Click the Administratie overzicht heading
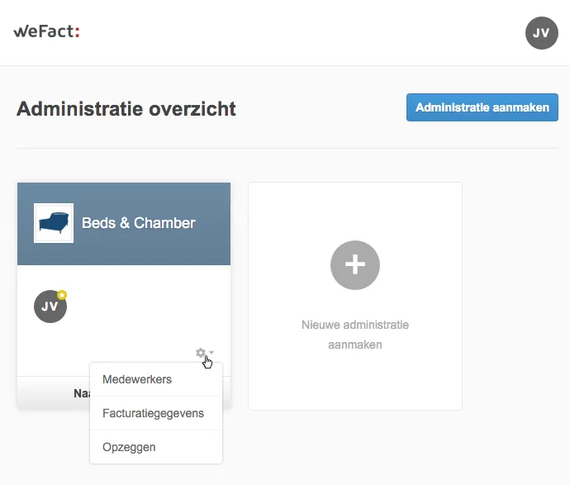 (x=126, y=108)
